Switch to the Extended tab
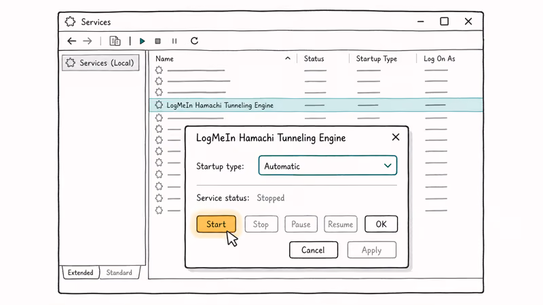The image size is (543, 305). pos(81,272)
